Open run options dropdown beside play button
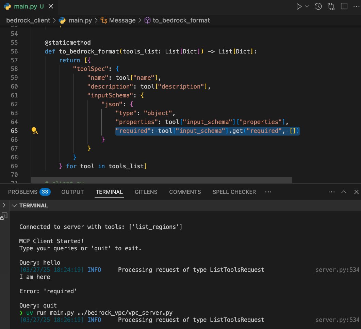The image size is (361, 329). click(x=307, y=6)
